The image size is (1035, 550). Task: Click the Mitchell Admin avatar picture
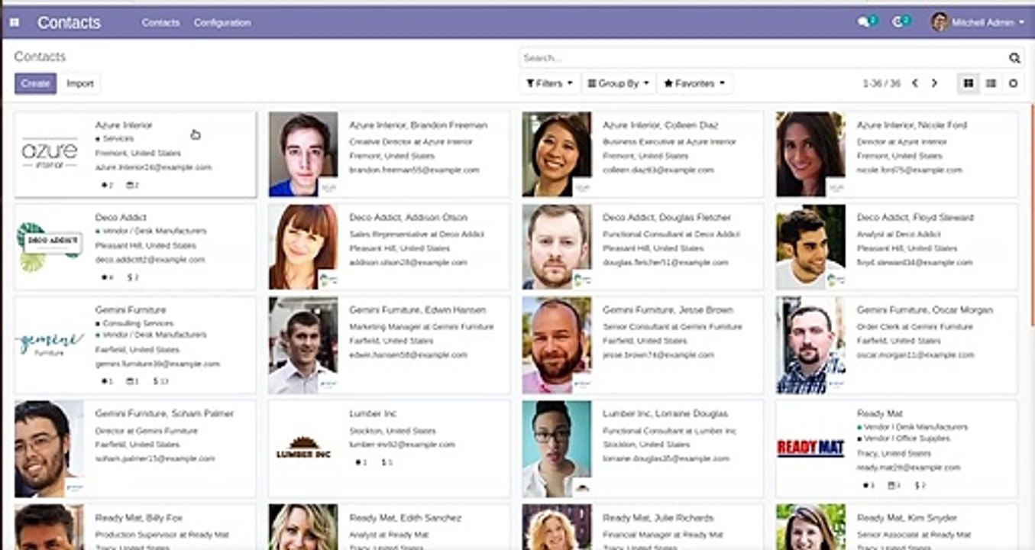tap(940, 22)
